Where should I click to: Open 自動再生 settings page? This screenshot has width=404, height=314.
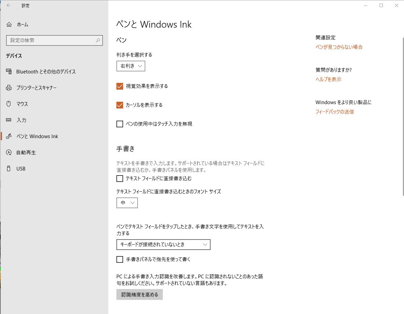[54, 152]
